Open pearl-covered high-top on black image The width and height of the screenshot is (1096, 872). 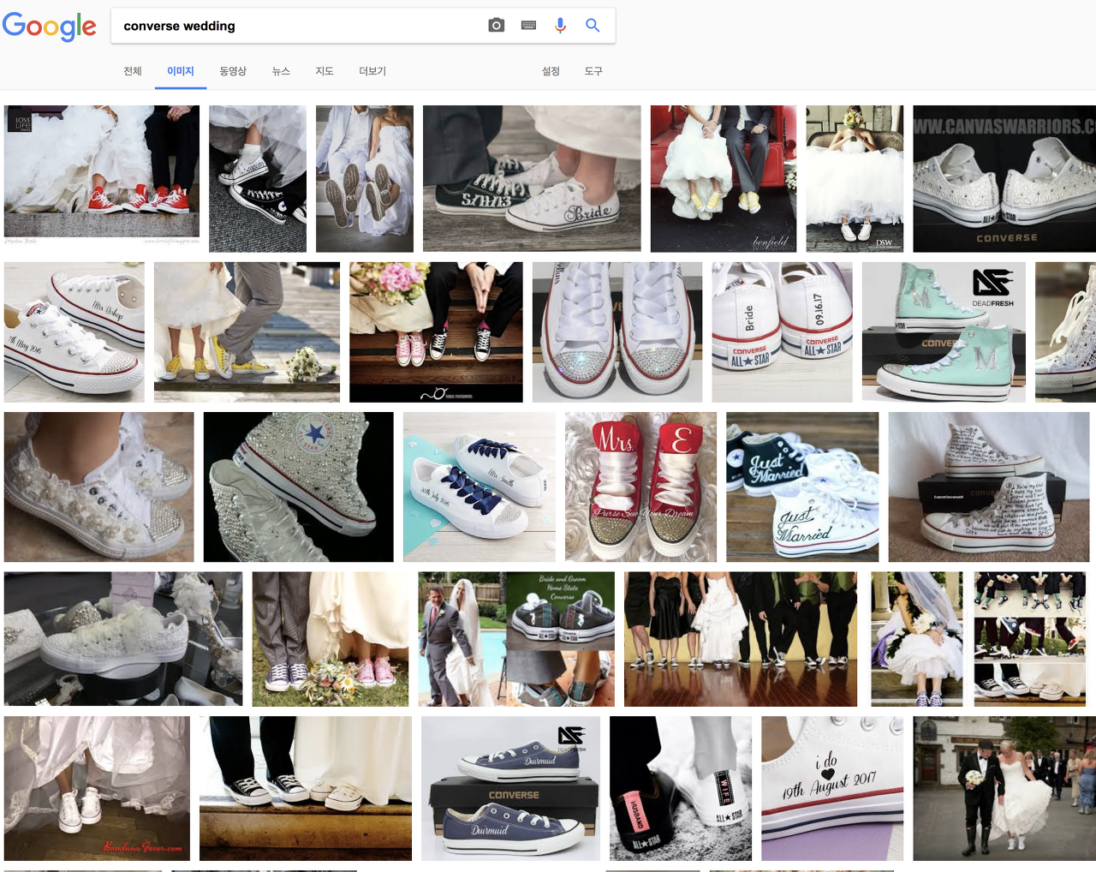click(x=299, y=487)
